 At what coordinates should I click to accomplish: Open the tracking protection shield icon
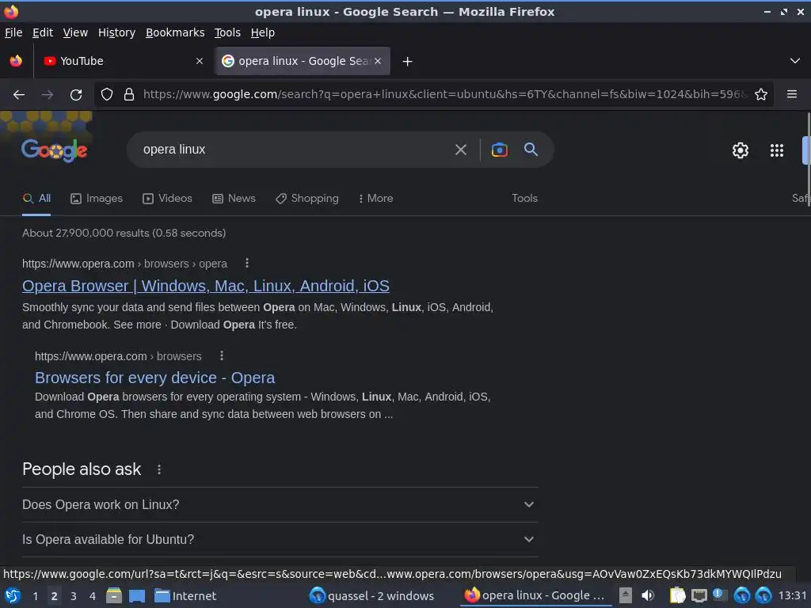click(107, 95)
